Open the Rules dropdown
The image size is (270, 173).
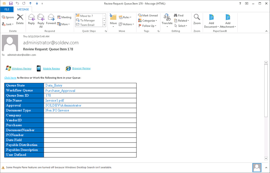(x=125, y=17)
